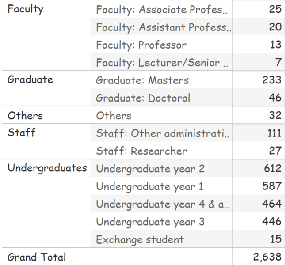Image resolution: width=286 pixels, height=265 pixels.
Task: Click the Graduate group header
Action: pos(30,79)
